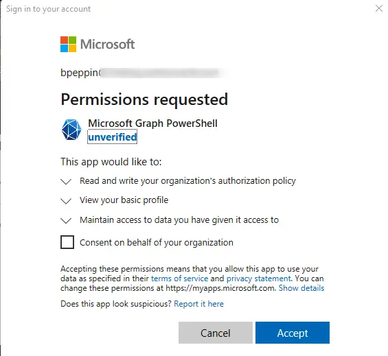Click the Maintain access to data text

tap(179, 219)
